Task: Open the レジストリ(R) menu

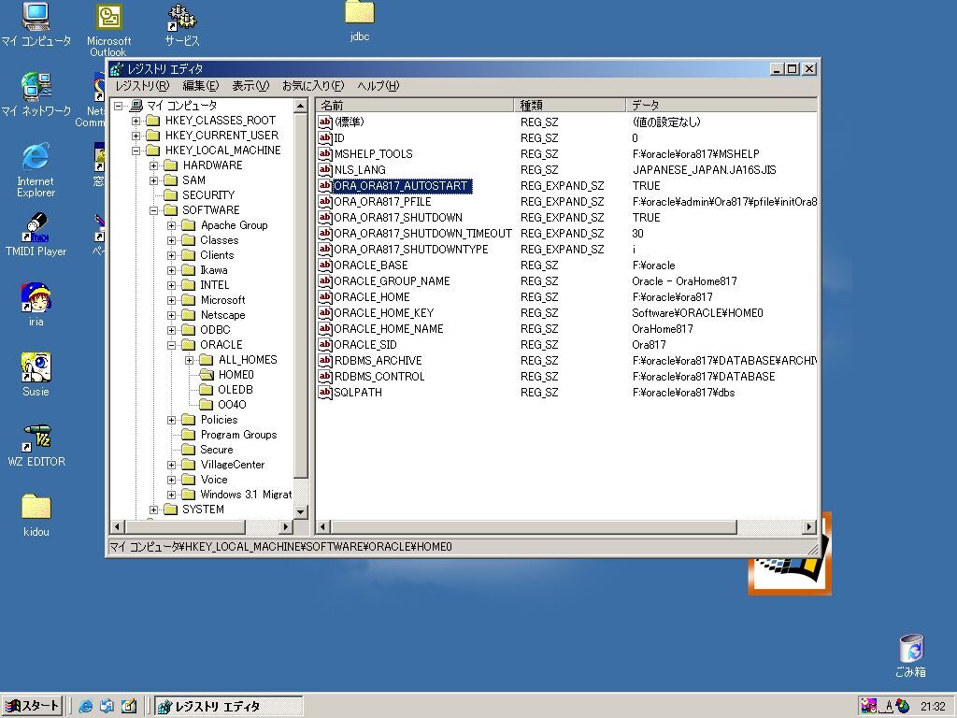Action: pos(142,86)
